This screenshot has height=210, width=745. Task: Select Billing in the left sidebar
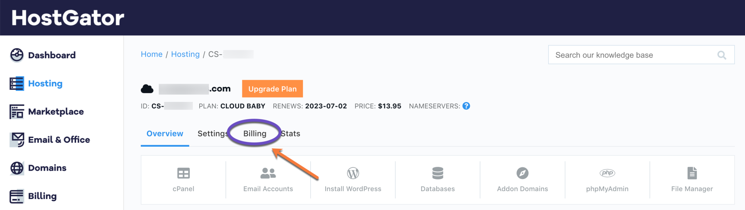tap(43, 196)
